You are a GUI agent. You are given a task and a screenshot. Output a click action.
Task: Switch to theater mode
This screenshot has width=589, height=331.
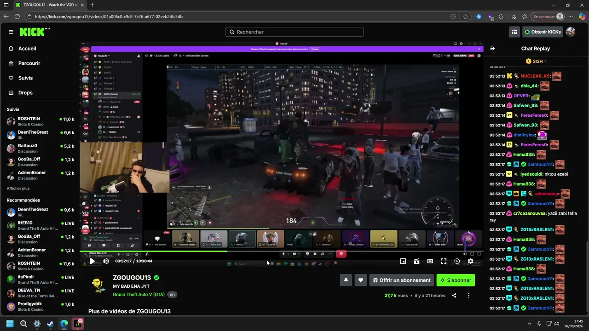[430, 261]
